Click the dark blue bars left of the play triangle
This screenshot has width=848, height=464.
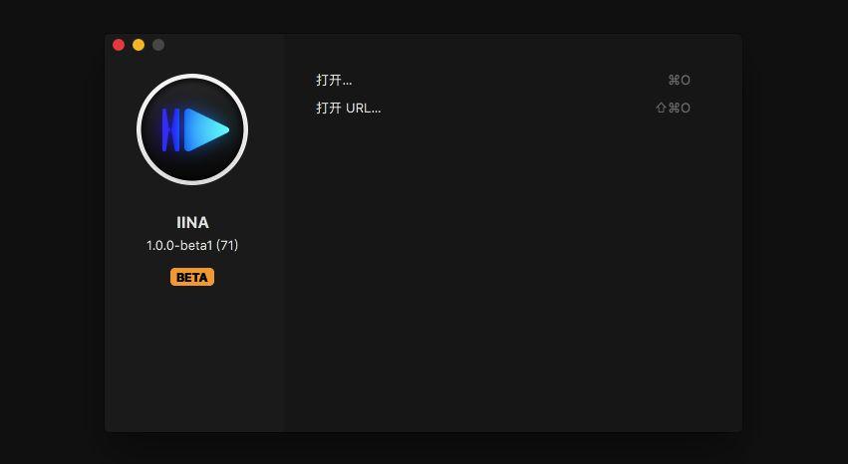coord(171,129)
